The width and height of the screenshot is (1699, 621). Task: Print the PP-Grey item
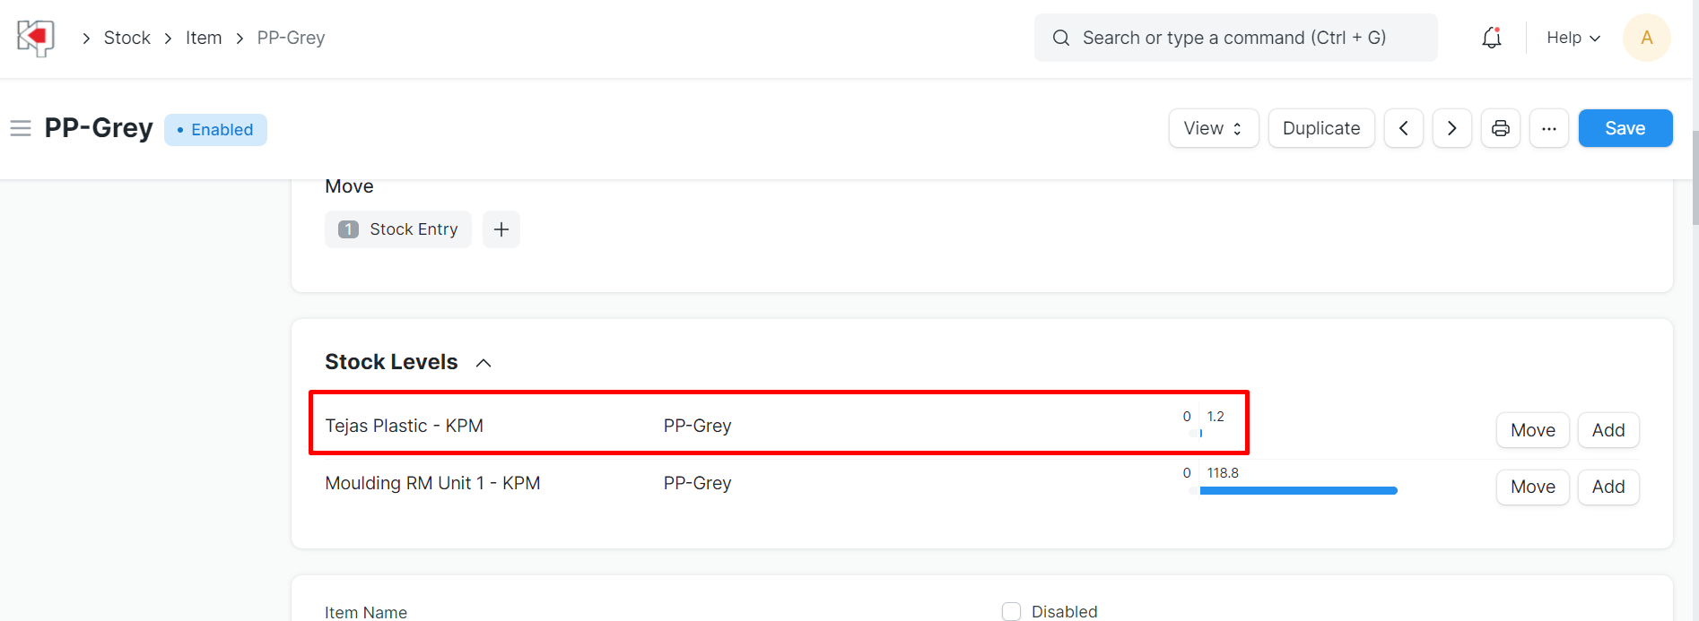pyautogui.click(x=1501, y=128)
